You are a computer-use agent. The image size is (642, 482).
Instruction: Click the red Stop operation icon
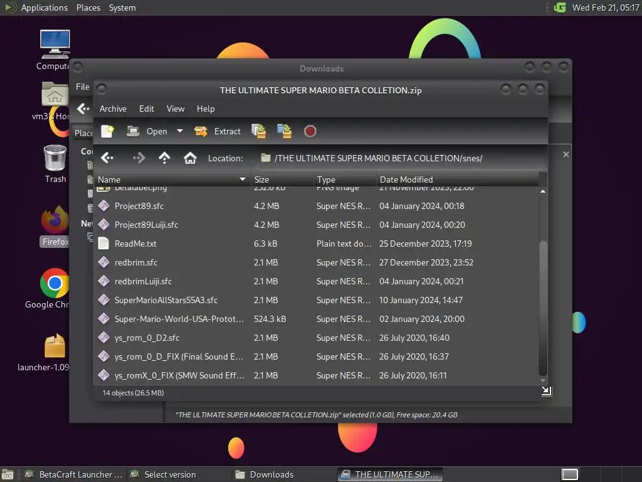310,131
